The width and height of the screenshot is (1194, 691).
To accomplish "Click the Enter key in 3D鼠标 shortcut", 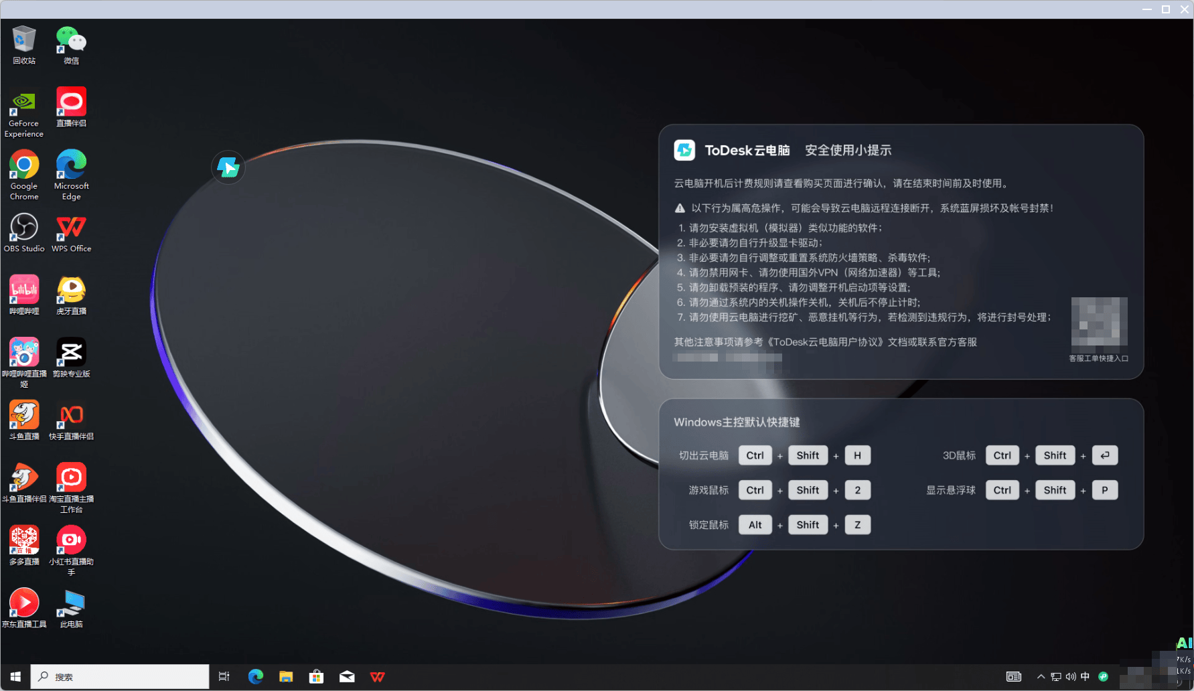I will (x=1105, y=455).
